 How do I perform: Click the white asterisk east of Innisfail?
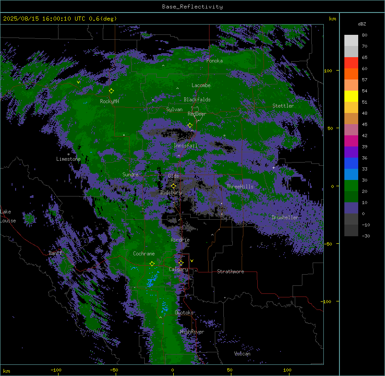coord(224,136)
